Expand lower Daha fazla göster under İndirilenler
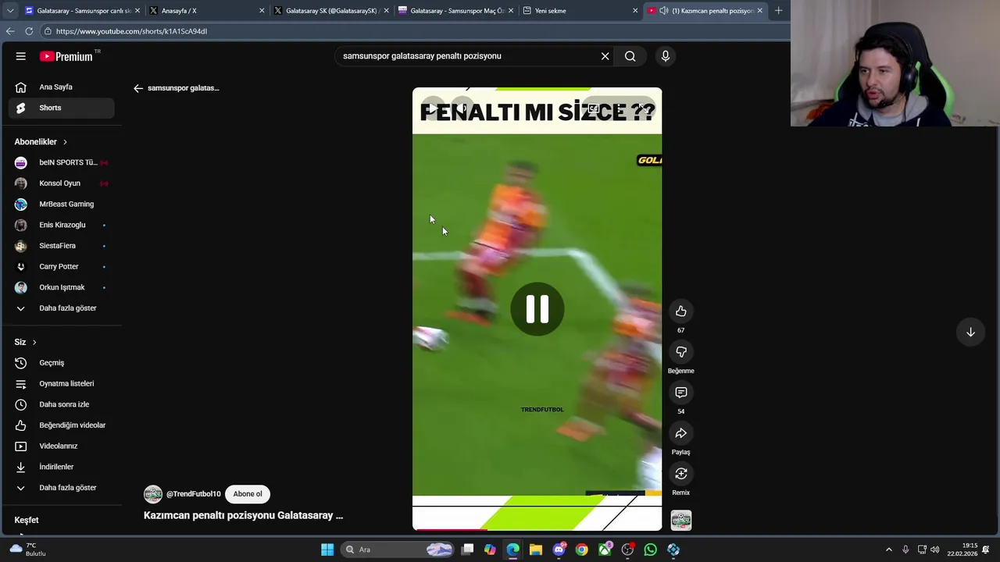 click(x=61, y=488)
